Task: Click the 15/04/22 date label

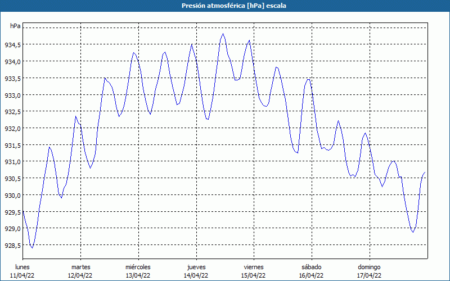Action: pyautogui.click(x=254, y=275)
